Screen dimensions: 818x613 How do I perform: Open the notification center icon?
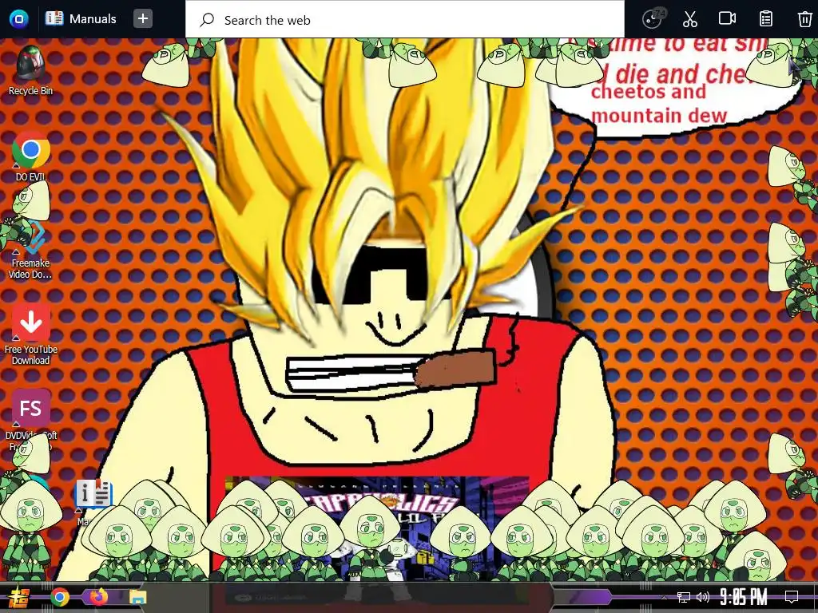point(792,597)
